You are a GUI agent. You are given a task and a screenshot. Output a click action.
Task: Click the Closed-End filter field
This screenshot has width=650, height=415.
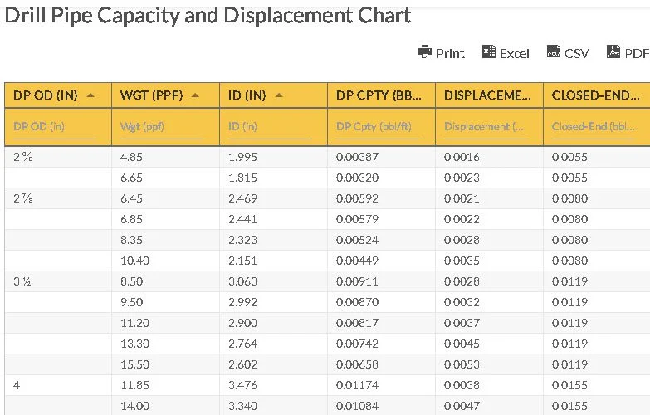coord(594,127)
